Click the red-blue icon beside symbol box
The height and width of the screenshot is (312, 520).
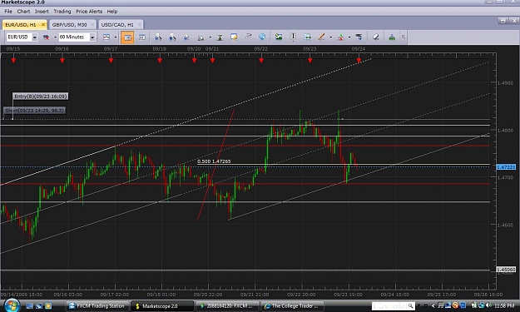click(x=46, y=37)
